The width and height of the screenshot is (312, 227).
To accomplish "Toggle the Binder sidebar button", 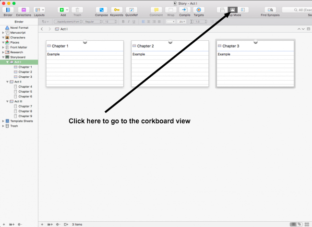I will pos(8,10).
